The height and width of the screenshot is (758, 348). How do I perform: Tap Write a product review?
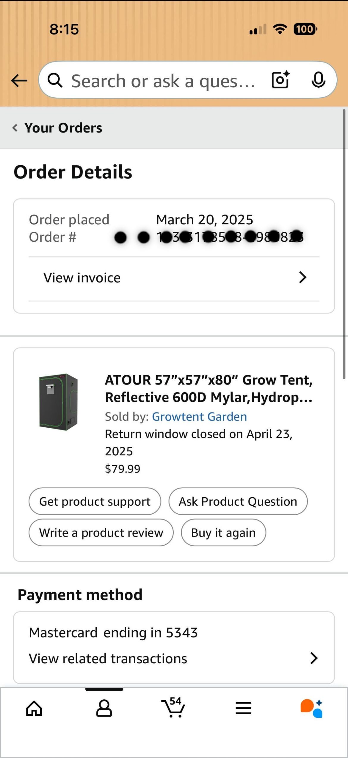(101, 532)
